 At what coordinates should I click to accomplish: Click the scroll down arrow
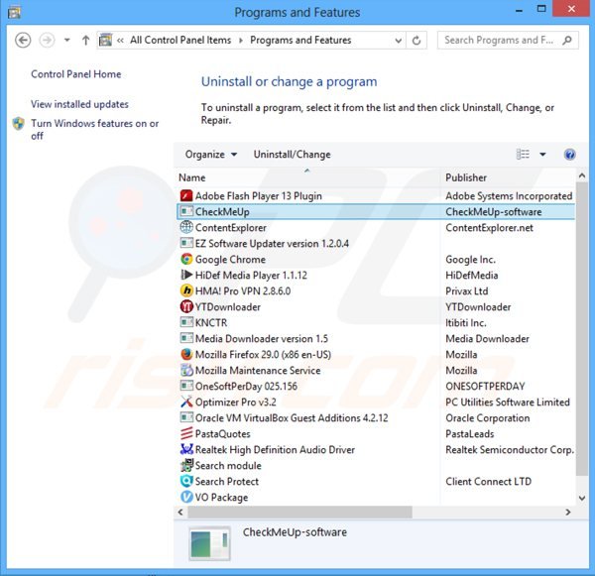[582, 499]
